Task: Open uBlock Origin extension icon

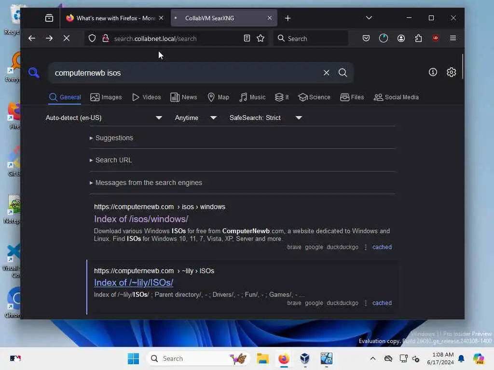Action: coord(436,38)
